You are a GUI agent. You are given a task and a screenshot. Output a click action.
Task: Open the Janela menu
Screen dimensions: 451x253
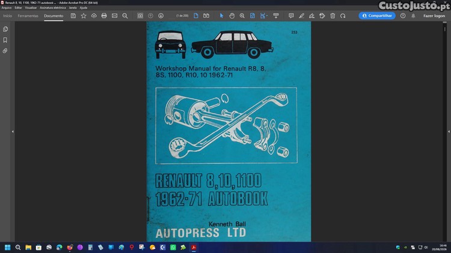(73, 8)
